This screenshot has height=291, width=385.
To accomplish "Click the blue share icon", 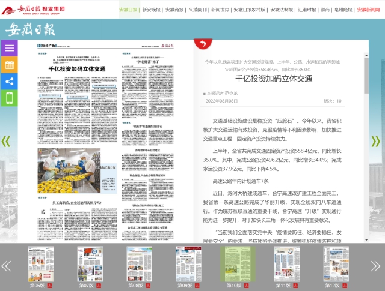I will [9, 82].
